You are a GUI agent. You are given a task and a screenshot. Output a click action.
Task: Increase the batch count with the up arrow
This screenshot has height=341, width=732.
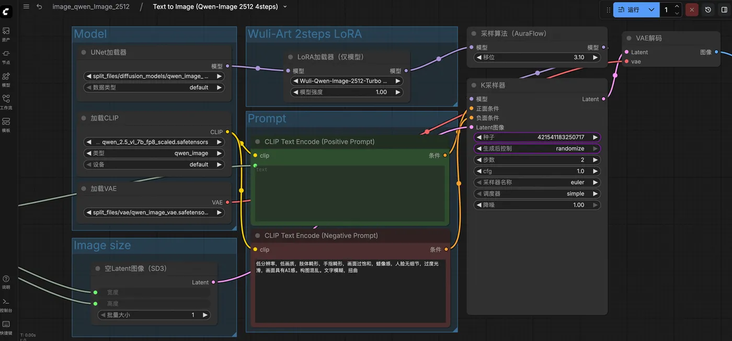click(677, 6)
